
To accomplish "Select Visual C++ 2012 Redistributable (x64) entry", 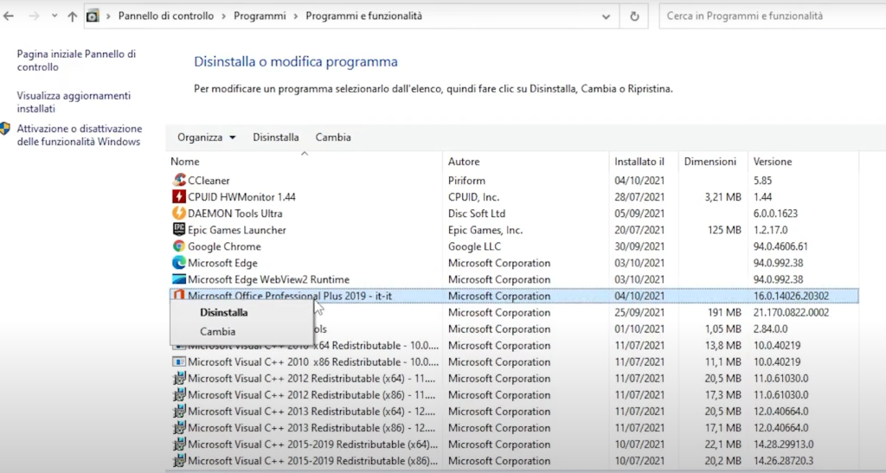I will pyautogui.click(x=311, y=378).
